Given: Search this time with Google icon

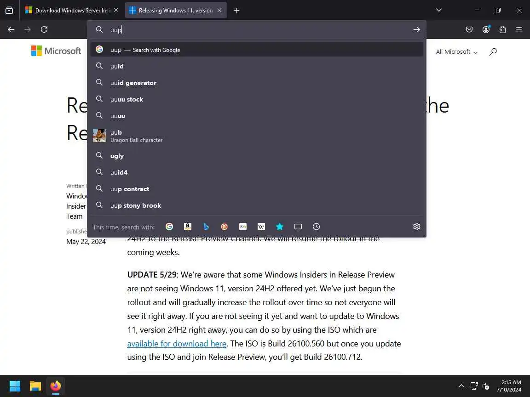Looking at the screenshot, I should [169, 227].
